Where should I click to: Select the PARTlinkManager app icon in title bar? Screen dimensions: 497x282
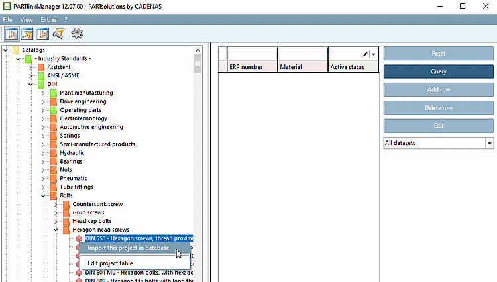click(x=7, y=6)
